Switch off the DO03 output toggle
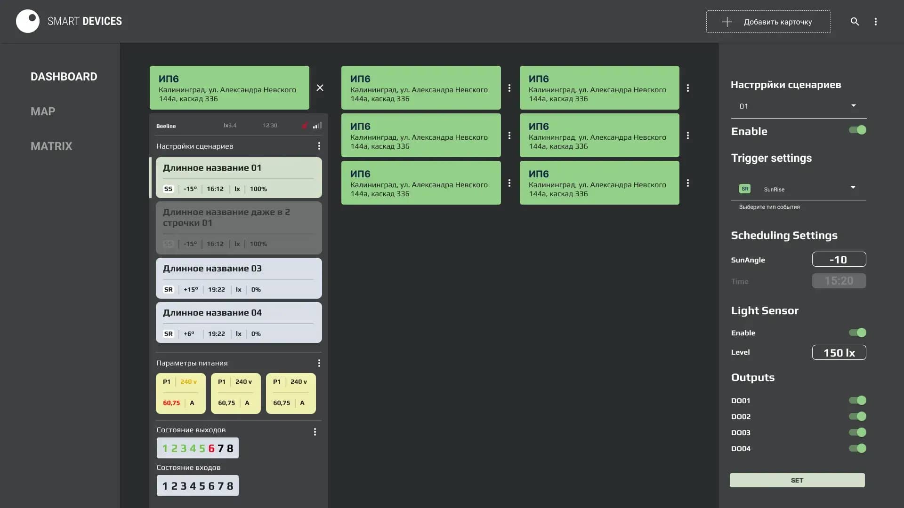Image resolution: width=904 pixels, height=508 pixels. tap(857, 432)
